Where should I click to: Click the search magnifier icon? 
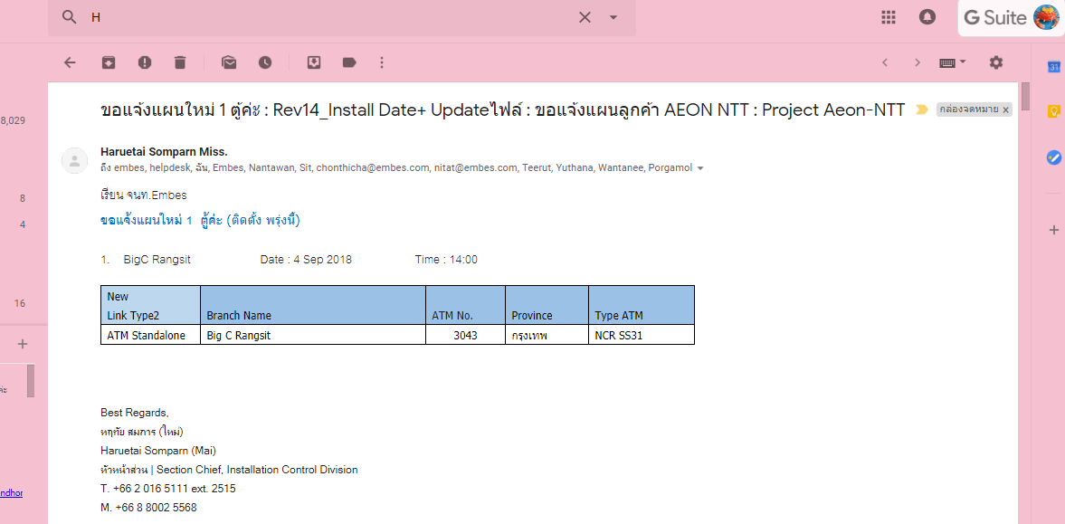[70, 18]
